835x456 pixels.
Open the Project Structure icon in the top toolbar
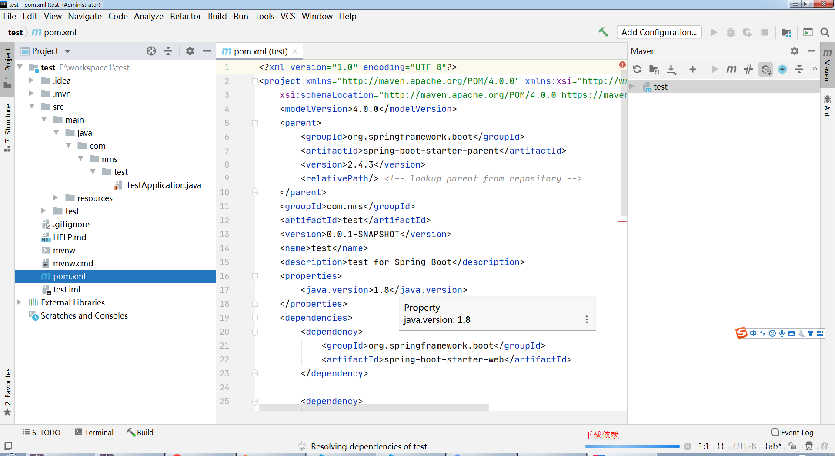[786, 32]
